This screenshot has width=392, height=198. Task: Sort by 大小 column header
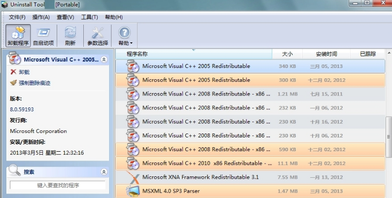click(x=287, y=54)
